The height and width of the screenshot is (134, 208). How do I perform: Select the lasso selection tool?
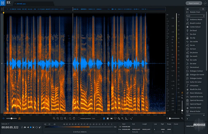tap(115, 118)
